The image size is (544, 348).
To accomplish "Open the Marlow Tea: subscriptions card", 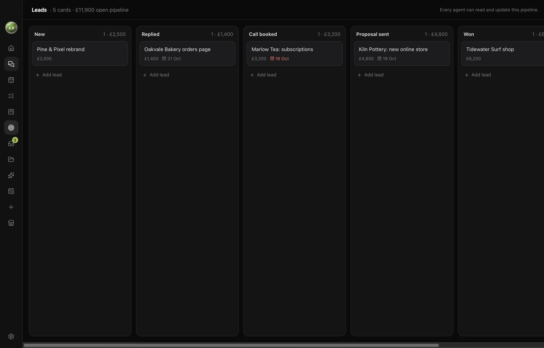I will pyautogui.click(x=295, y=54).
